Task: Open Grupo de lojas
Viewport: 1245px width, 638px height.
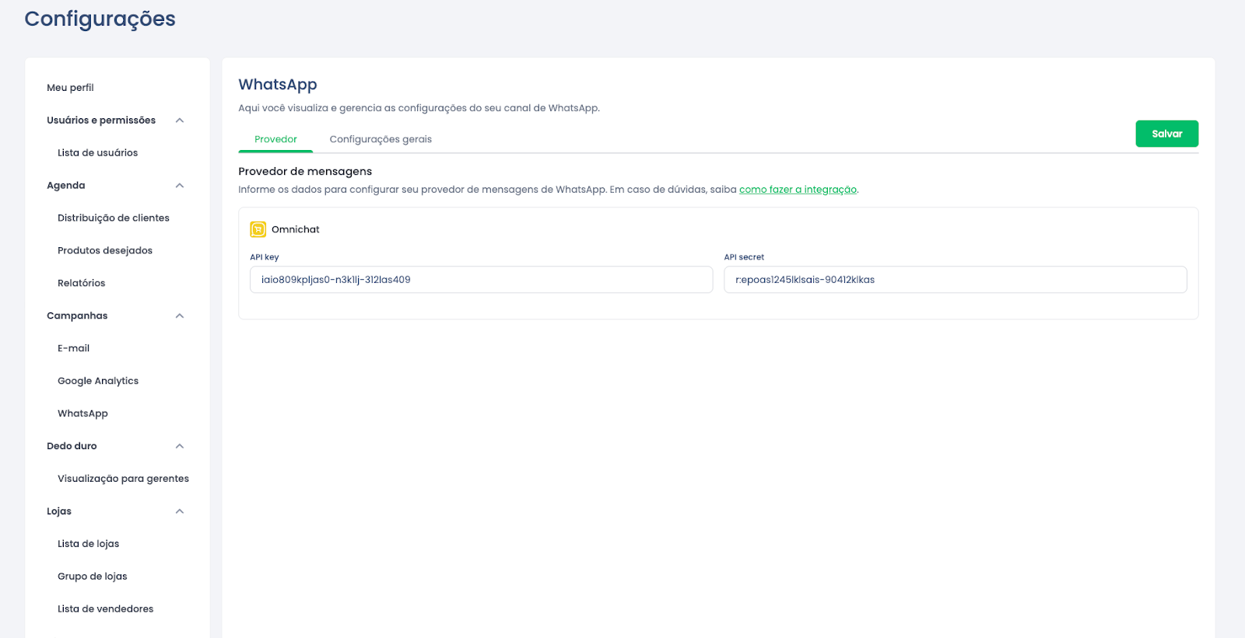Action: coord(92,577)
